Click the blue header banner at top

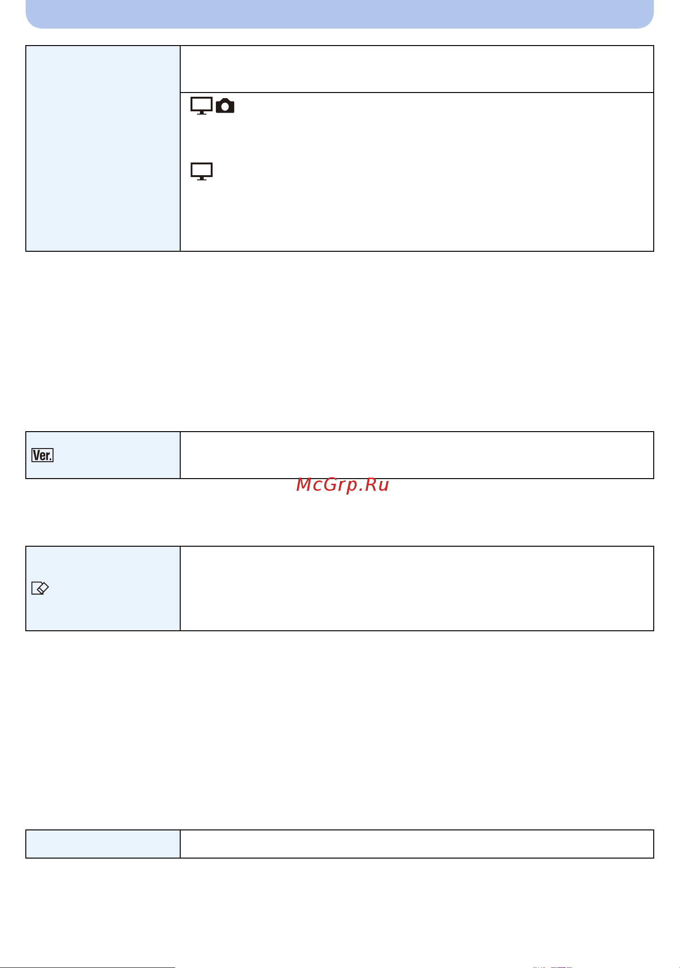340,14
